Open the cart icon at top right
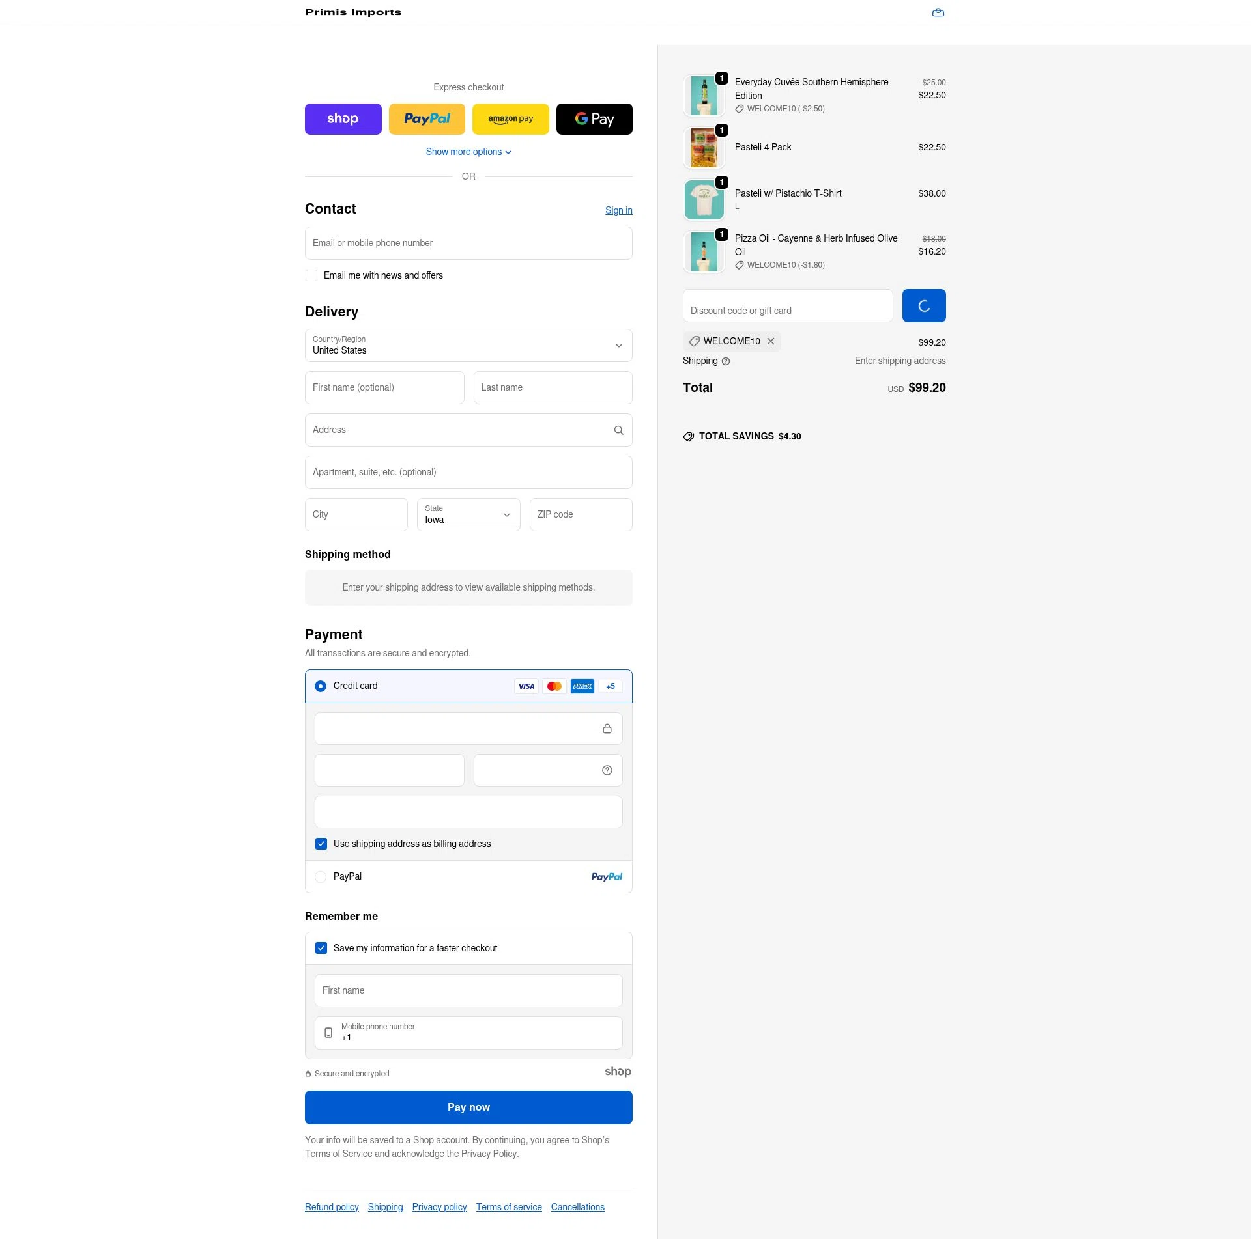Viewport: 1251px width, 1239px height. point(938,12)
